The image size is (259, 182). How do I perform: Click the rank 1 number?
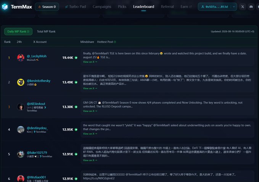click(9, 58)
